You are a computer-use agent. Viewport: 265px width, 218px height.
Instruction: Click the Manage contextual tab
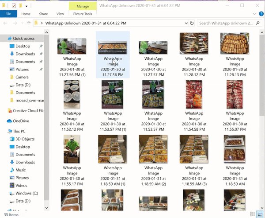(x=83, y=6)
